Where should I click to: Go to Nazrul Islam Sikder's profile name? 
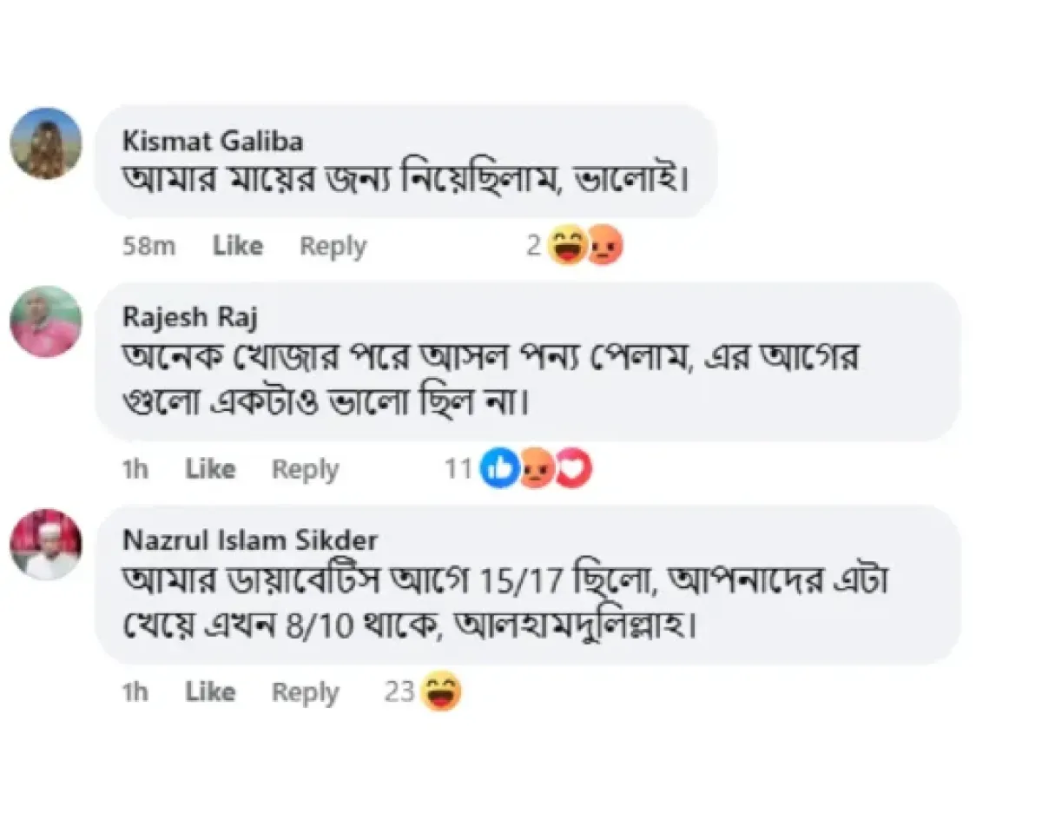[250, 540]
